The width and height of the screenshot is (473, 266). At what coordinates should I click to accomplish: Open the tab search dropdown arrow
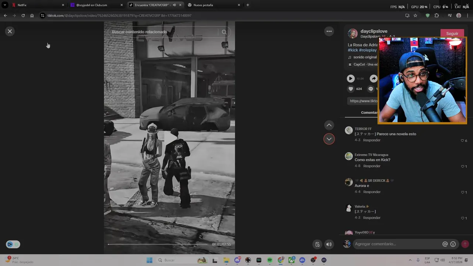coord(5,5)
